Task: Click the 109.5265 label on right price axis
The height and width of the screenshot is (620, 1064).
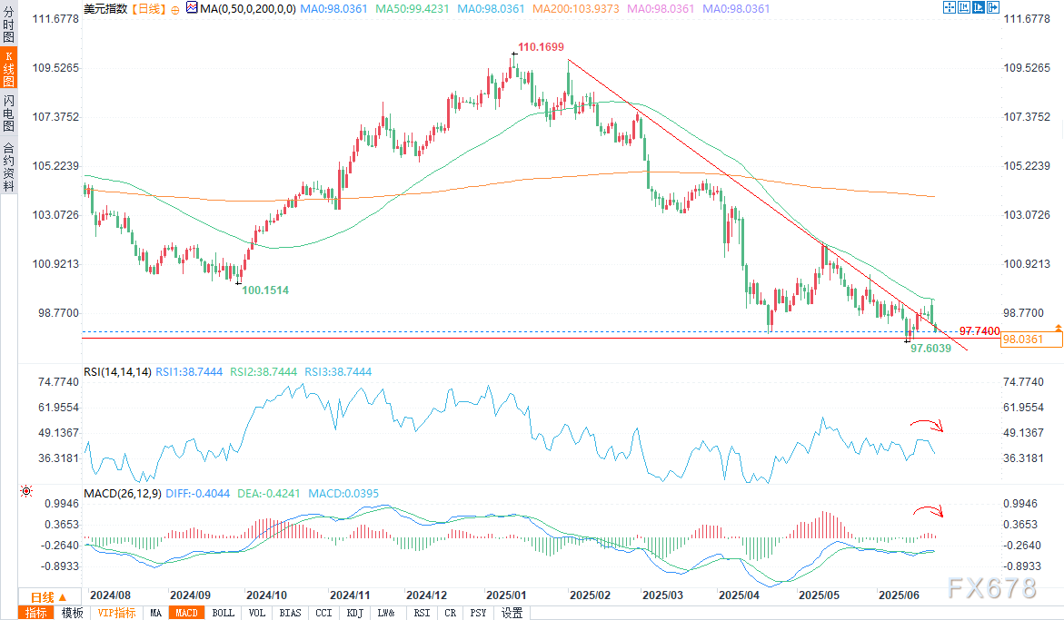Action: coord(1027,68)
